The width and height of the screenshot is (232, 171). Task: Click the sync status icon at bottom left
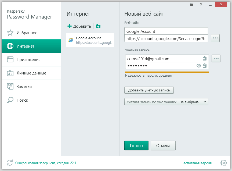point(10,163)
